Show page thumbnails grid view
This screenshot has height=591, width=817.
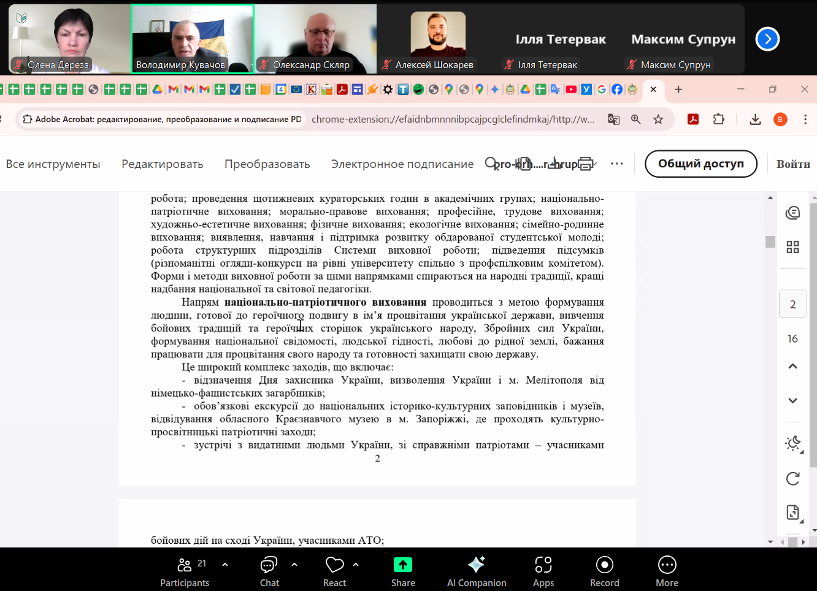[792, 247]
